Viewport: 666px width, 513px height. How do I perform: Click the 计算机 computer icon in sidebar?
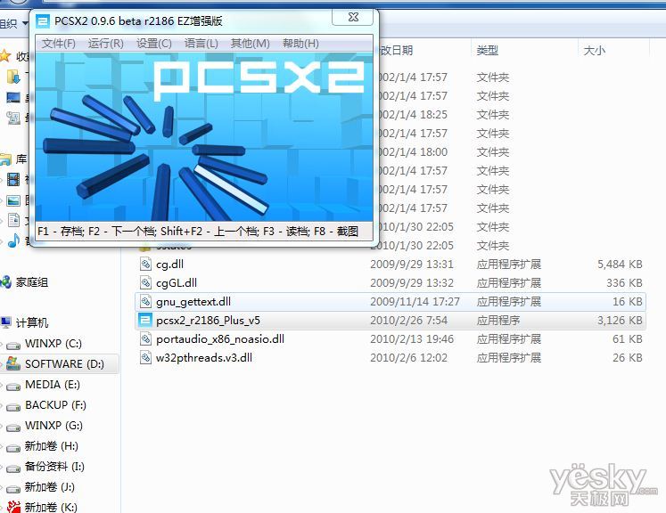(x=6, y=322)
